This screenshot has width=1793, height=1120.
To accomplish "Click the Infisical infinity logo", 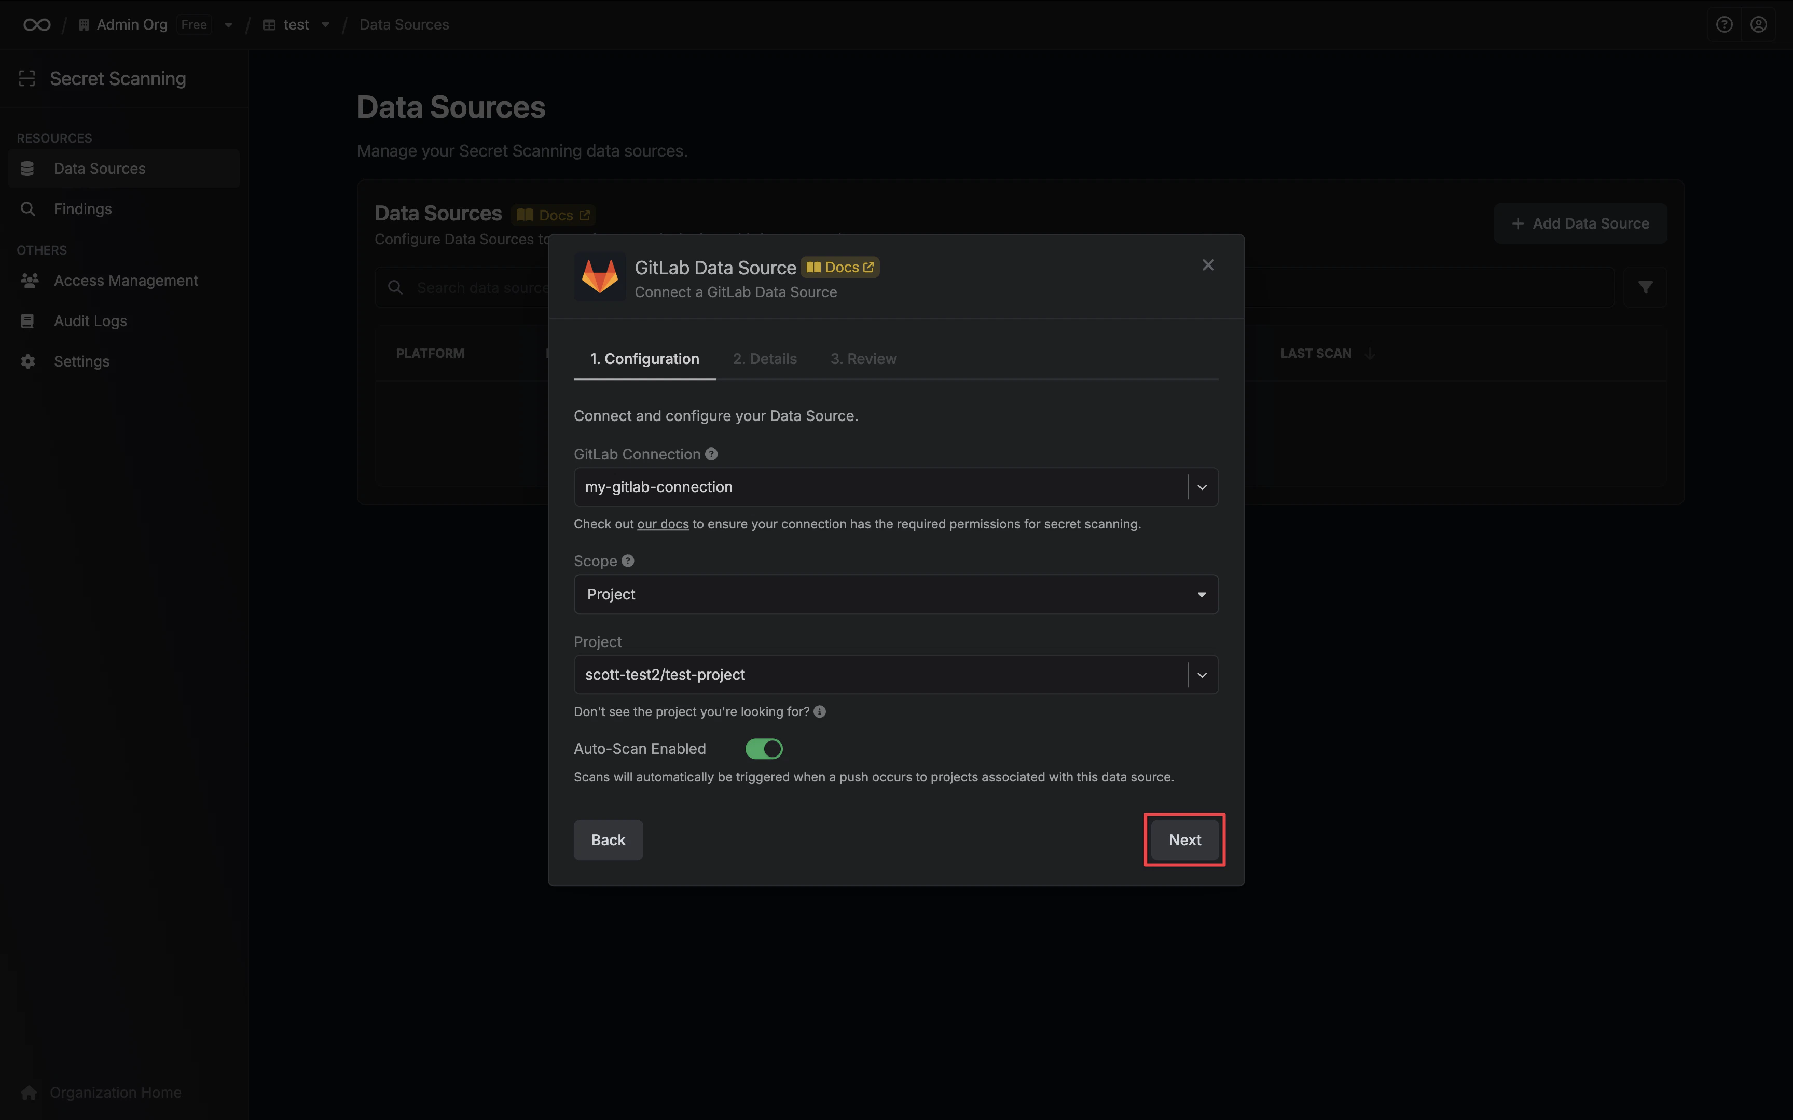I will point(36,24).
